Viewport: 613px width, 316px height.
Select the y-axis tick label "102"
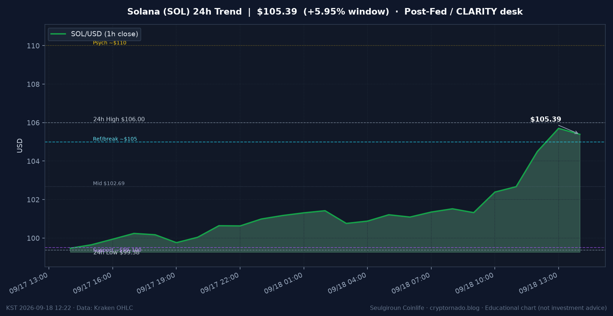[x=33, y=200]
